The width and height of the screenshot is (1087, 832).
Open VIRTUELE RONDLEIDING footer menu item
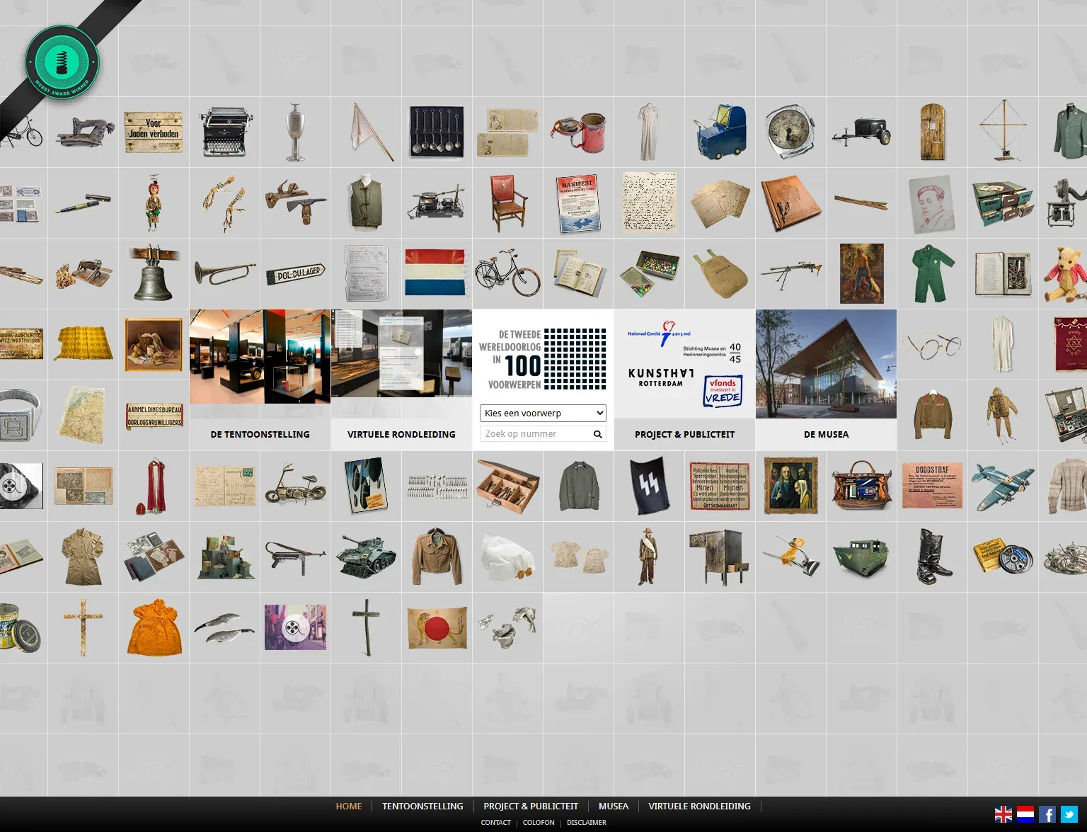click(x=699, y=806)
